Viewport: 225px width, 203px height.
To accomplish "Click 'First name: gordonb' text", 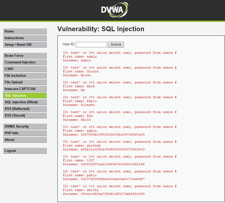I will click(82, 145).
